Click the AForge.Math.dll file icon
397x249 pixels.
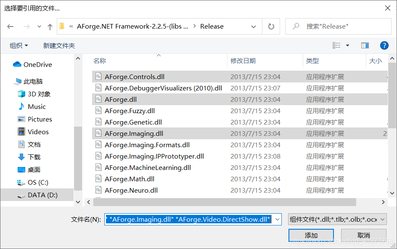[98, 179]
